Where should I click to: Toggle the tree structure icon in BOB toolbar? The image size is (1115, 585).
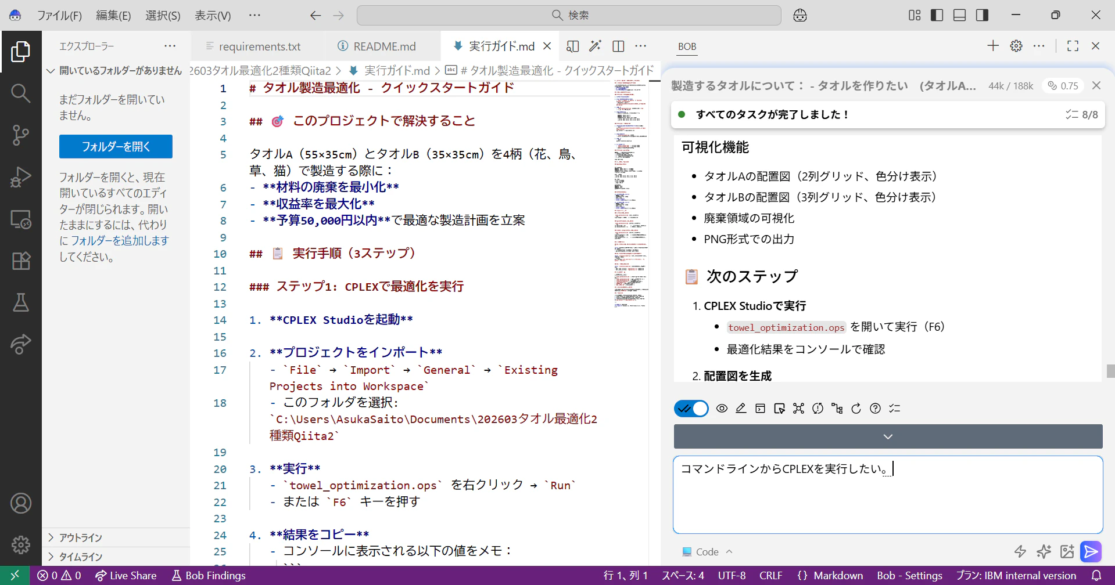pyautogui.click(x=837, y=409)
